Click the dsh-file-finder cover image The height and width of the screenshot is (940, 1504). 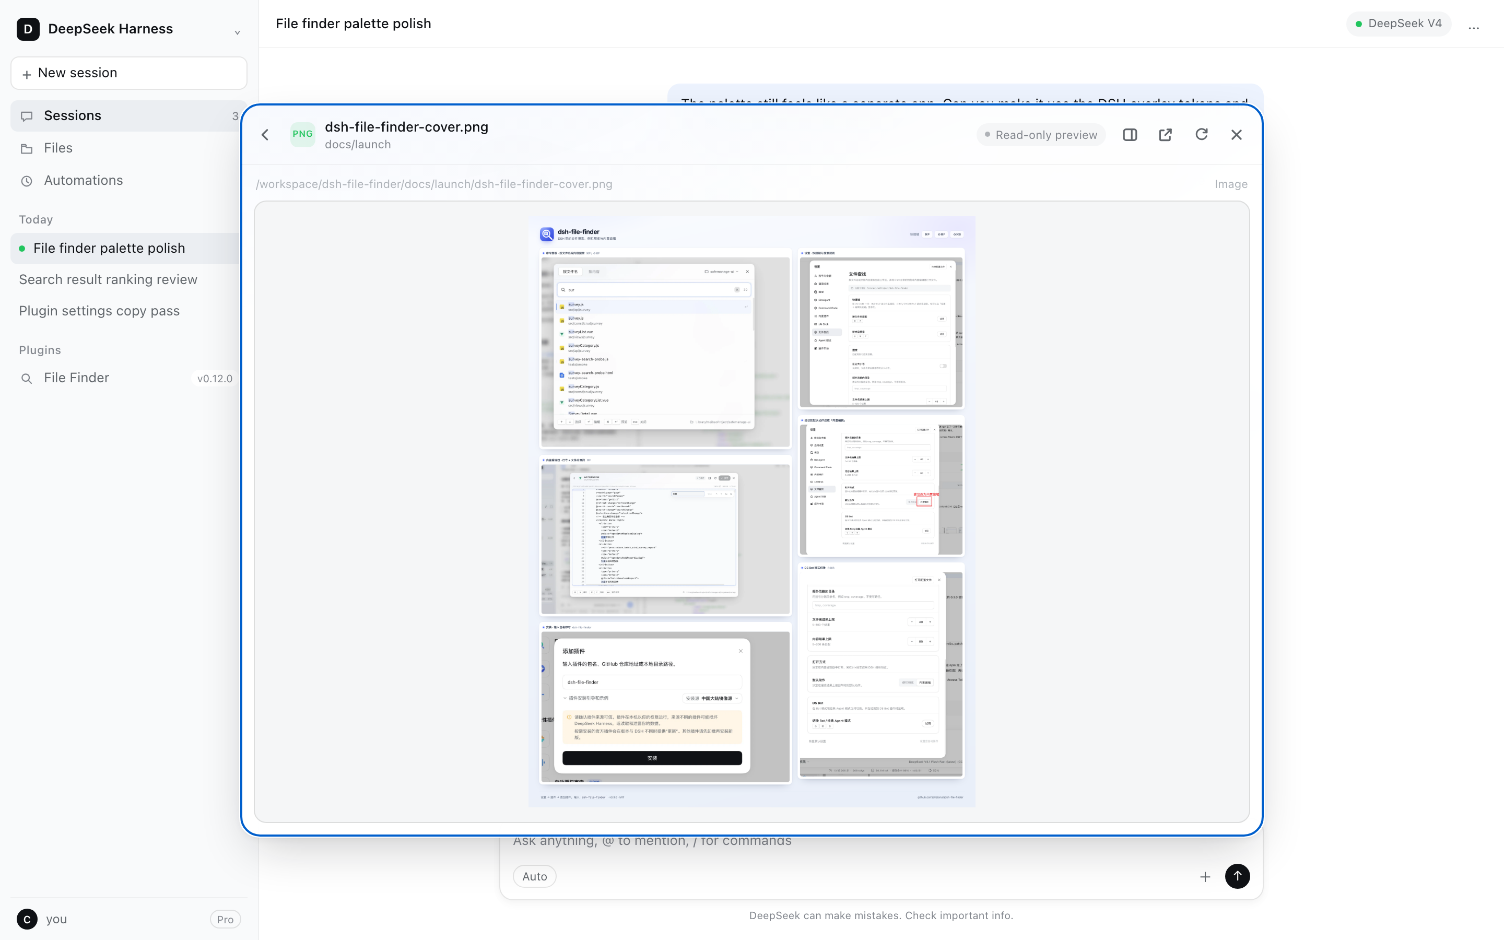[x=751, y=512]
